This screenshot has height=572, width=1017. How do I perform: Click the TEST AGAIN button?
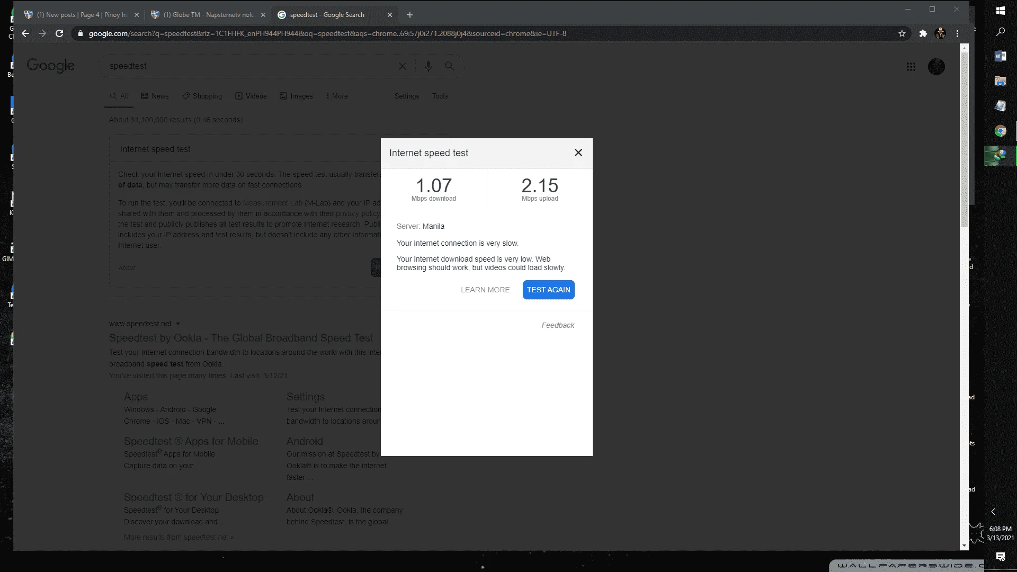pos(548,290)
